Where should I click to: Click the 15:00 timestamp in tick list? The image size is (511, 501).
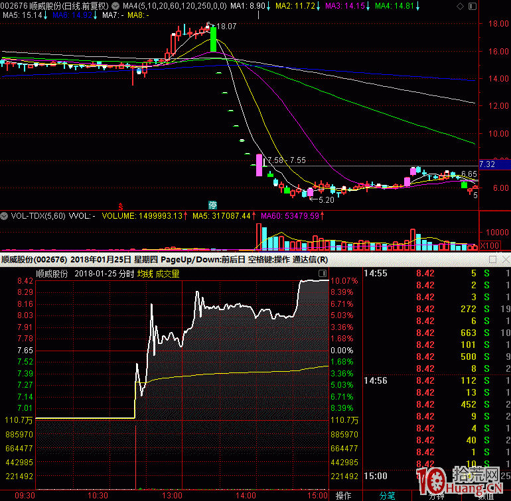[x=376, y=476]
